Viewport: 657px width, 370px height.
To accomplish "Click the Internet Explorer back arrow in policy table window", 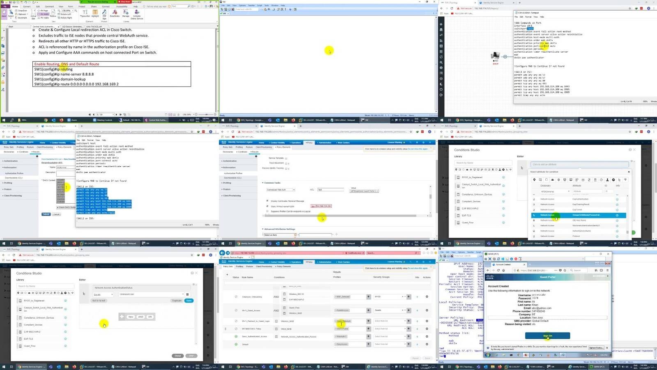I will (222, 253).
